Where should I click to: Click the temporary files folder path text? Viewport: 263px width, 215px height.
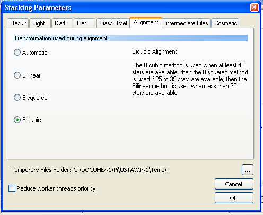(120, 170)
